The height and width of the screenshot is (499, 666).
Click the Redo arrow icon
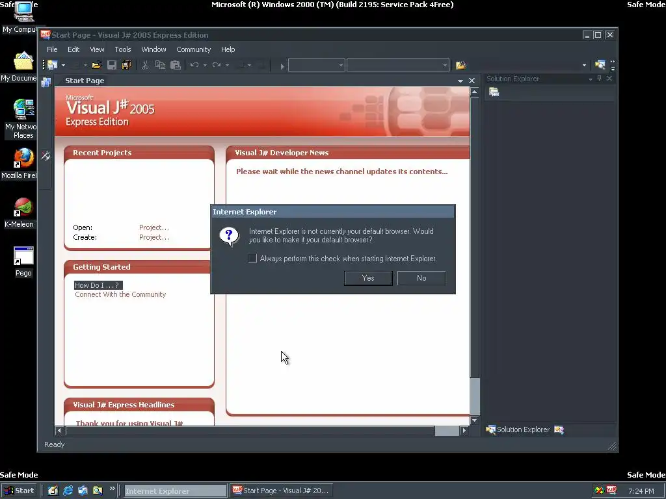tap(217, 65)
